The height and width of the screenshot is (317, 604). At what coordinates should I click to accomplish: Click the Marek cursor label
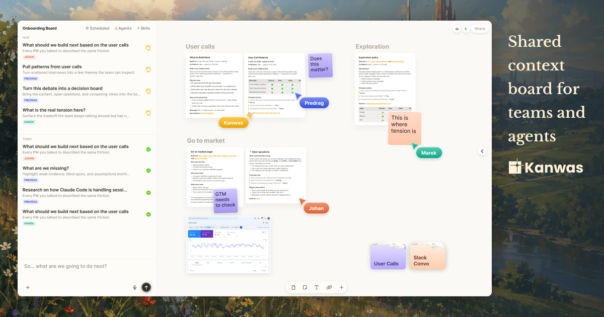pyautogui.click(x=429, y=152)
